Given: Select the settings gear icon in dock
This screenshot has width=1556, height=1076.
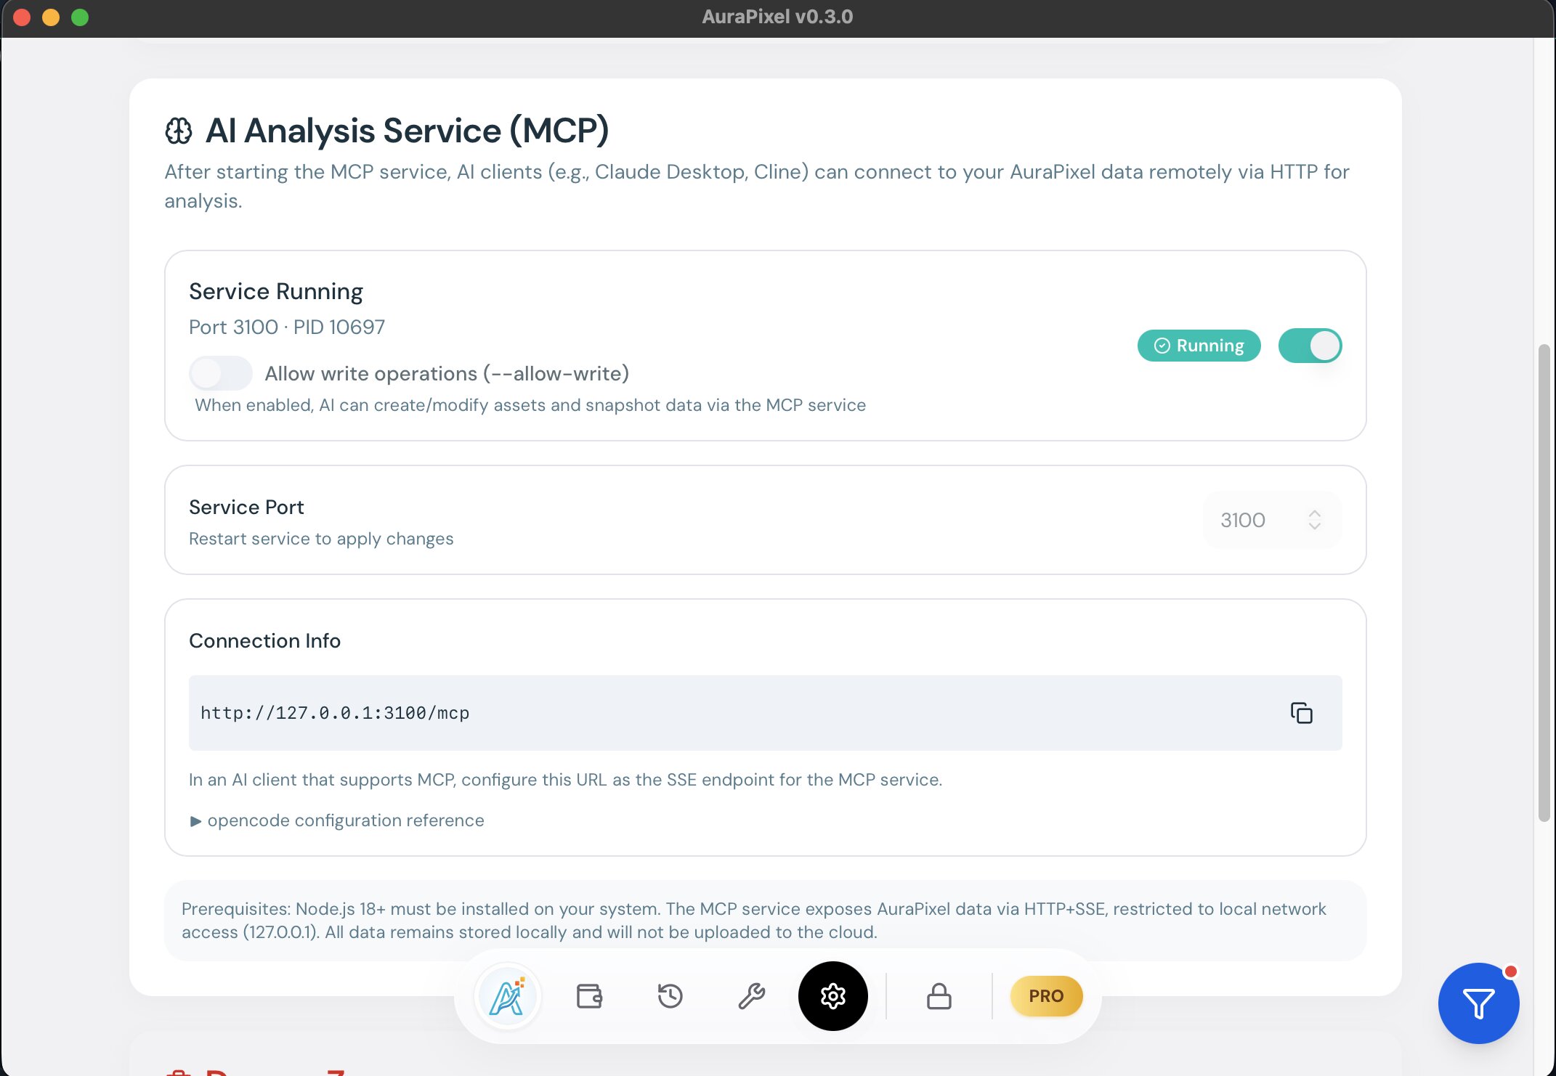Looking at the screenshot, I should coord(832,996).
